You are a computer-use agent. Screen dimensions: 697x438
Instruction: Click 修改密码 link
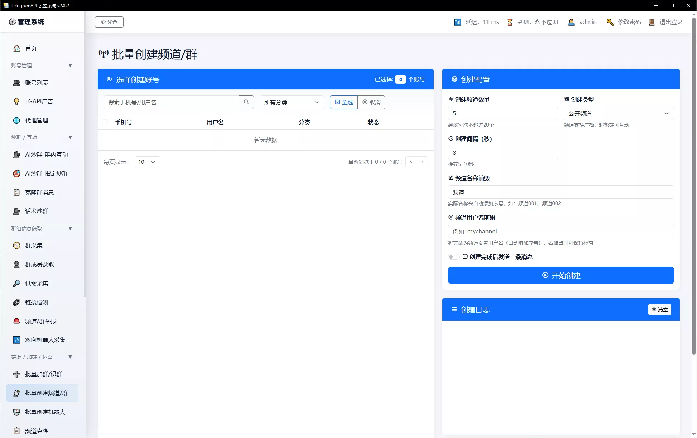(629, 22)
